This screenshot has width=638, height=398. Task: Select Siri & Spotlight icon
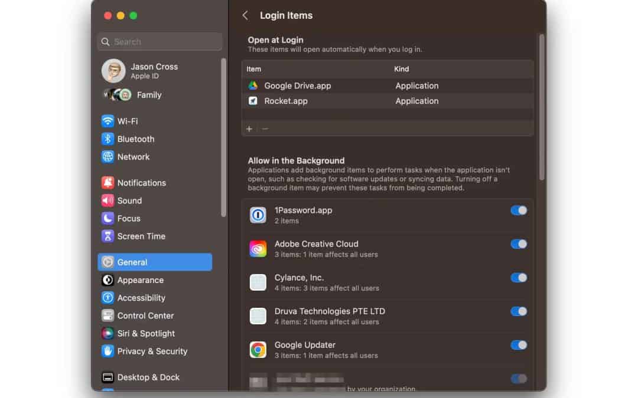(108, 333)
